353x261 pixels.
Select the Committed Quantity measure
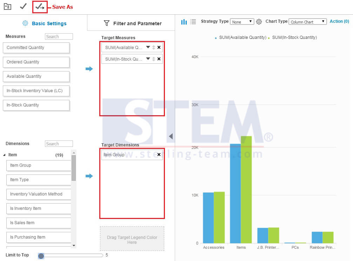coord(36,48)
